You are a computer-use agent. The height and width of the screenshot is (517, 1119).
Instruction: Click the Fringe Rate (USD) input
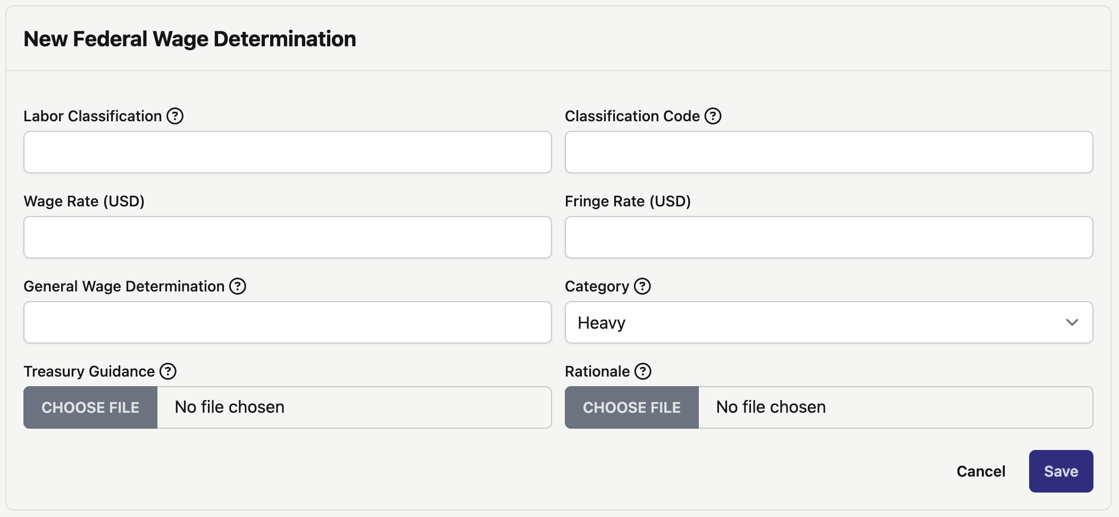[829, 237]
